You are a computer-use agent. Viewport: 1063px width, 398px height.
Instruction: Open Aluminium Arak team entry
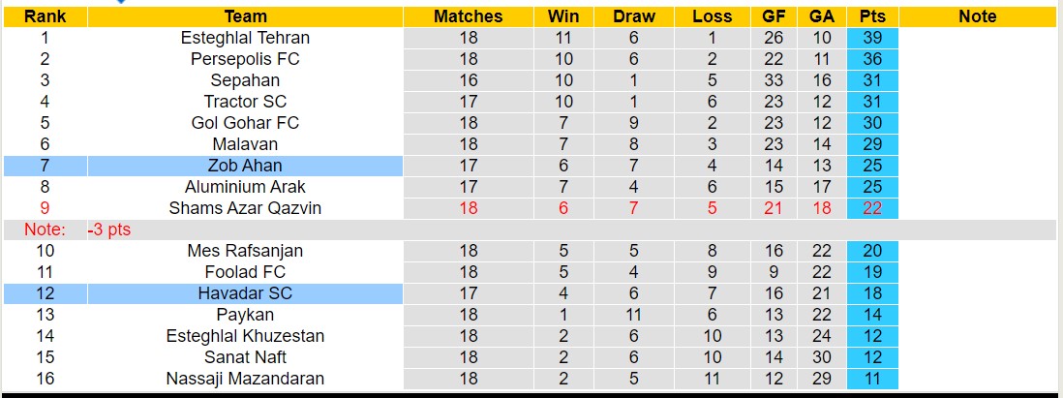coord(245,187)
